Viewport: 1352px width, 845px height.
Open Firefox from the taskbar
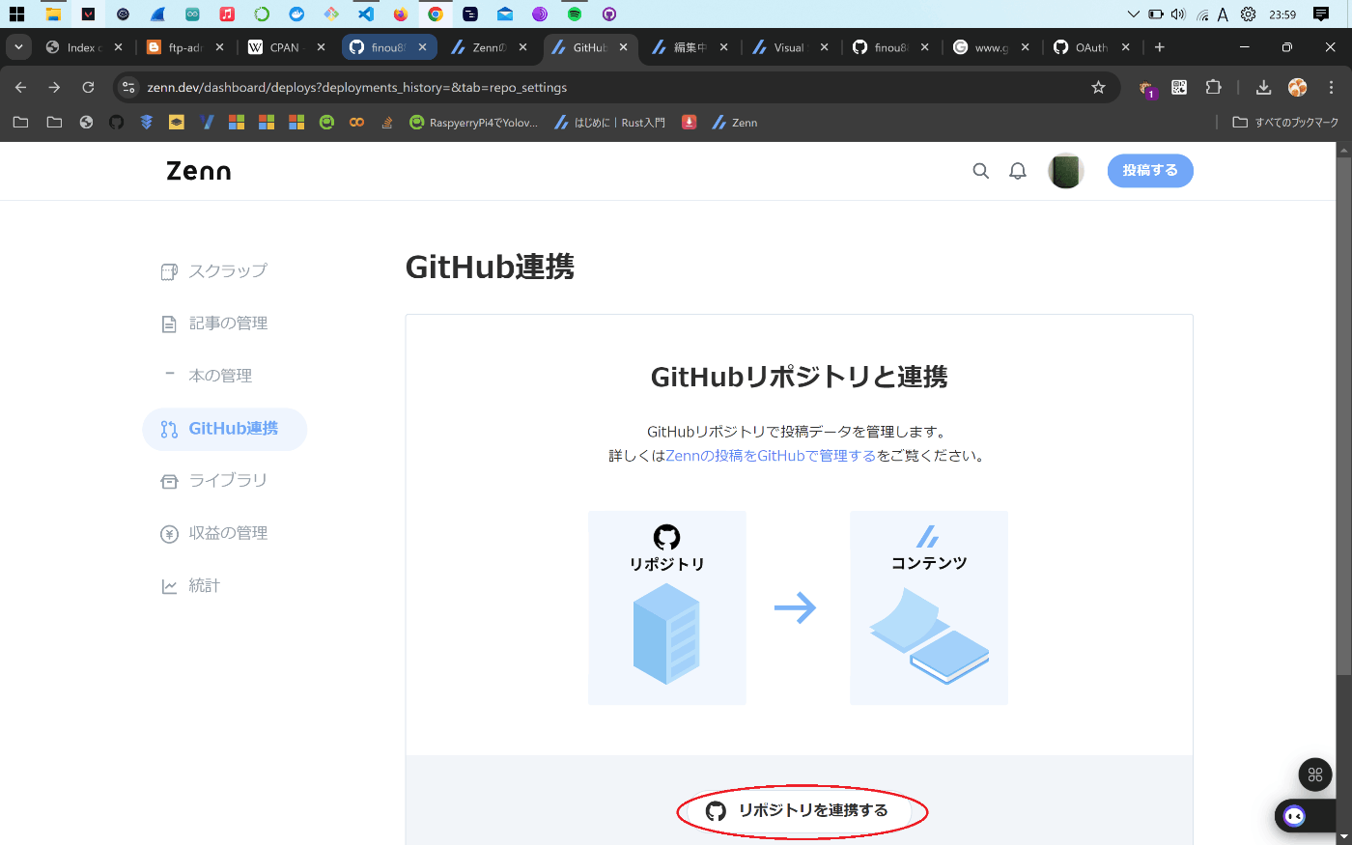[x=400, y=14]
